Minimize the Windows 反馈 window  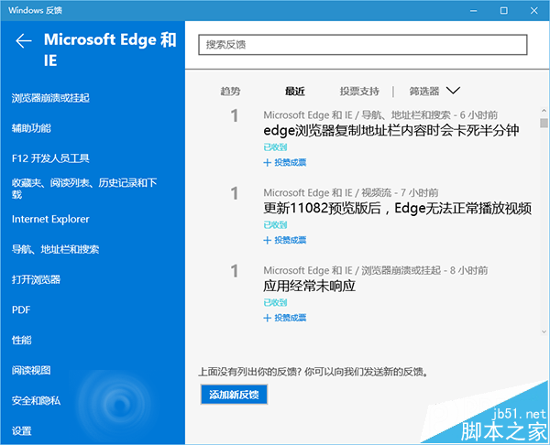coord(474,10)
